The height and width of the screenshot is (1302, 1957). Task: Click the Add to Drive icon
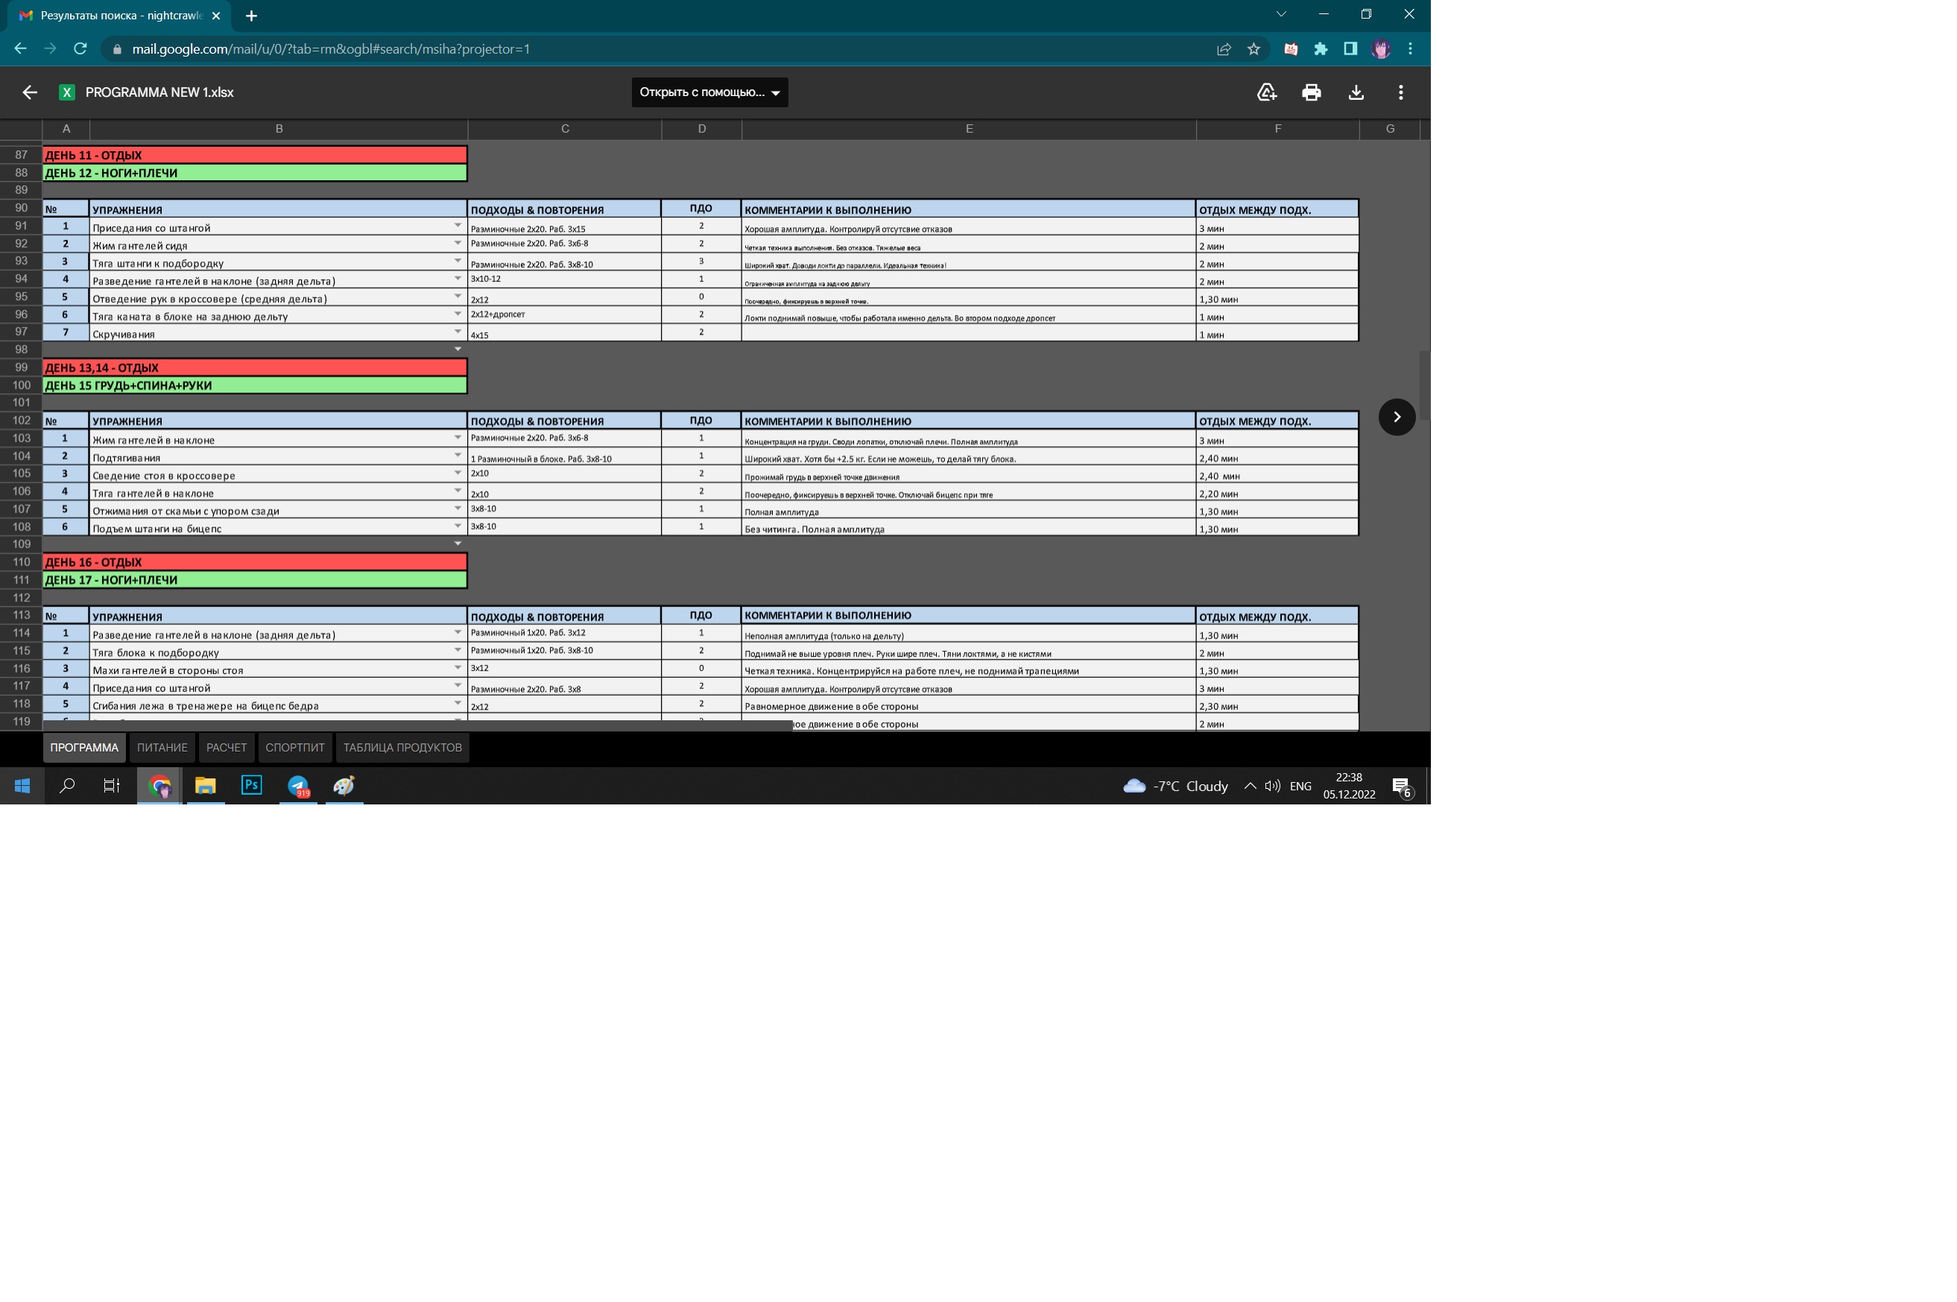pyautogui.click(x=1266, y=92)
